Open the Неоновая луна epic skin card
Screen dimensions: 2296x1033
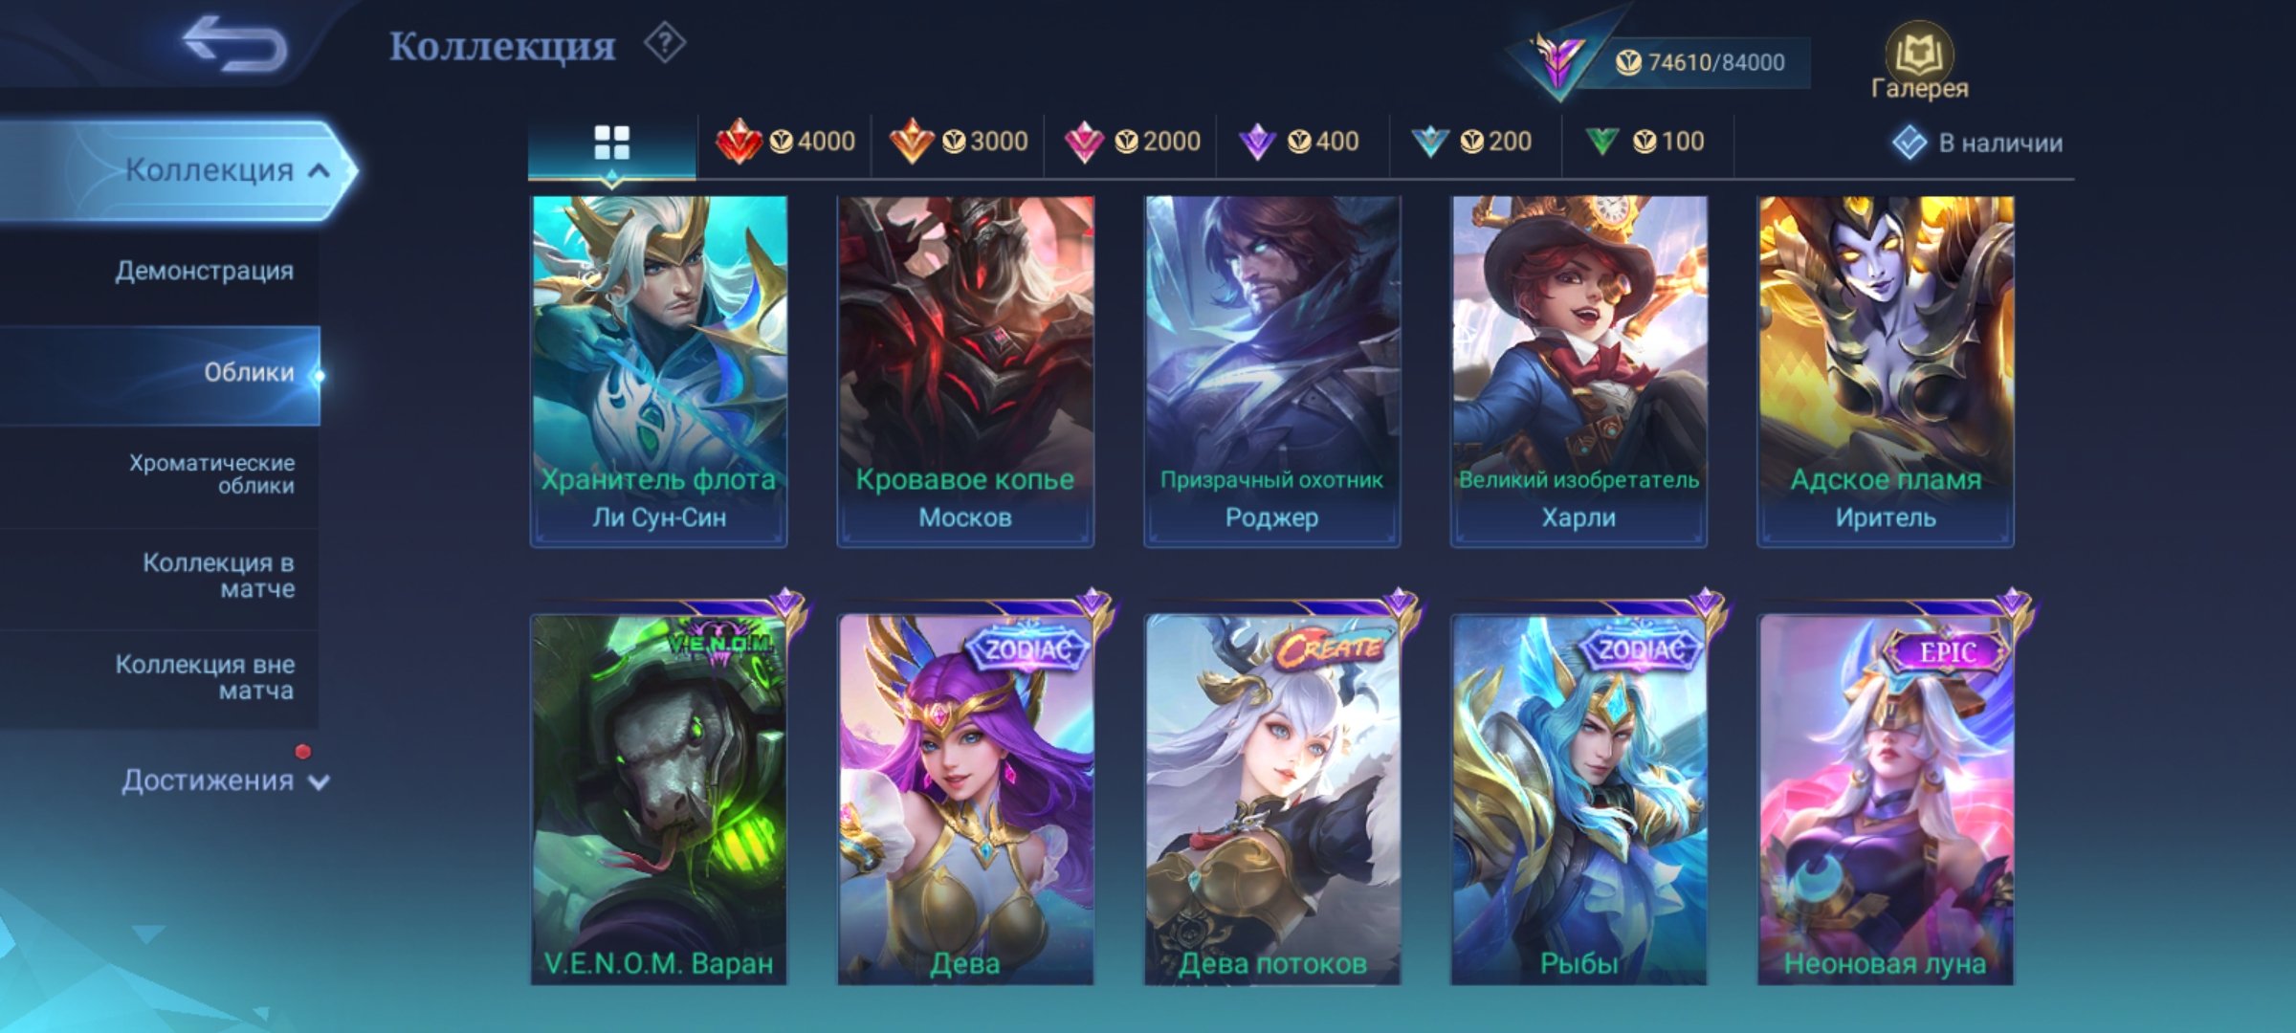coord(1886,798)
